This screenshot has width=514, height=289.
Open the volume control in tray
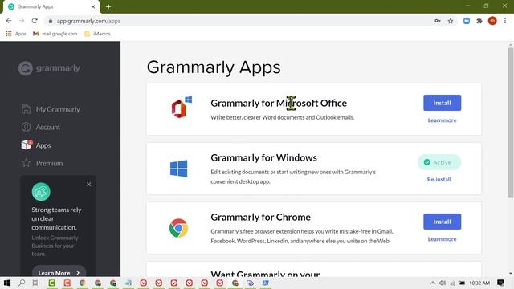click(443, 283)
